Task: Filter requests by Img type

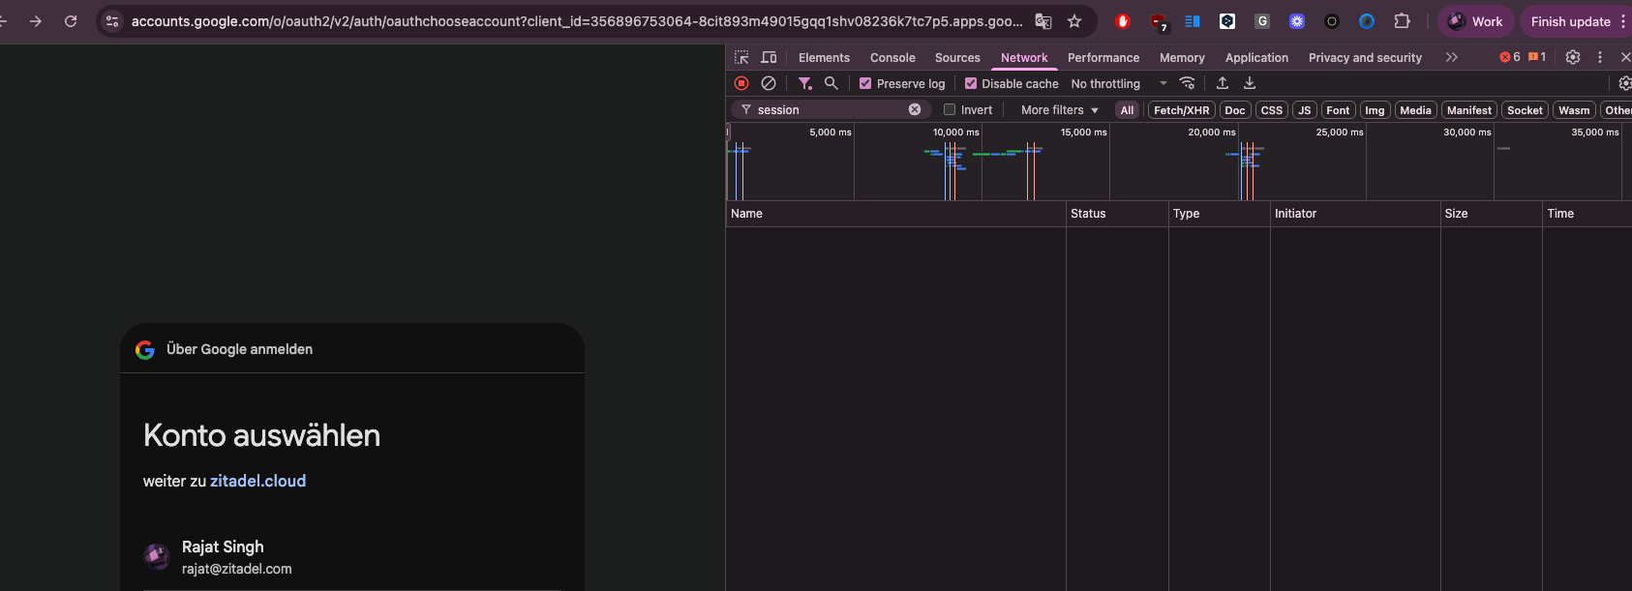Action: pos(1375,110)
